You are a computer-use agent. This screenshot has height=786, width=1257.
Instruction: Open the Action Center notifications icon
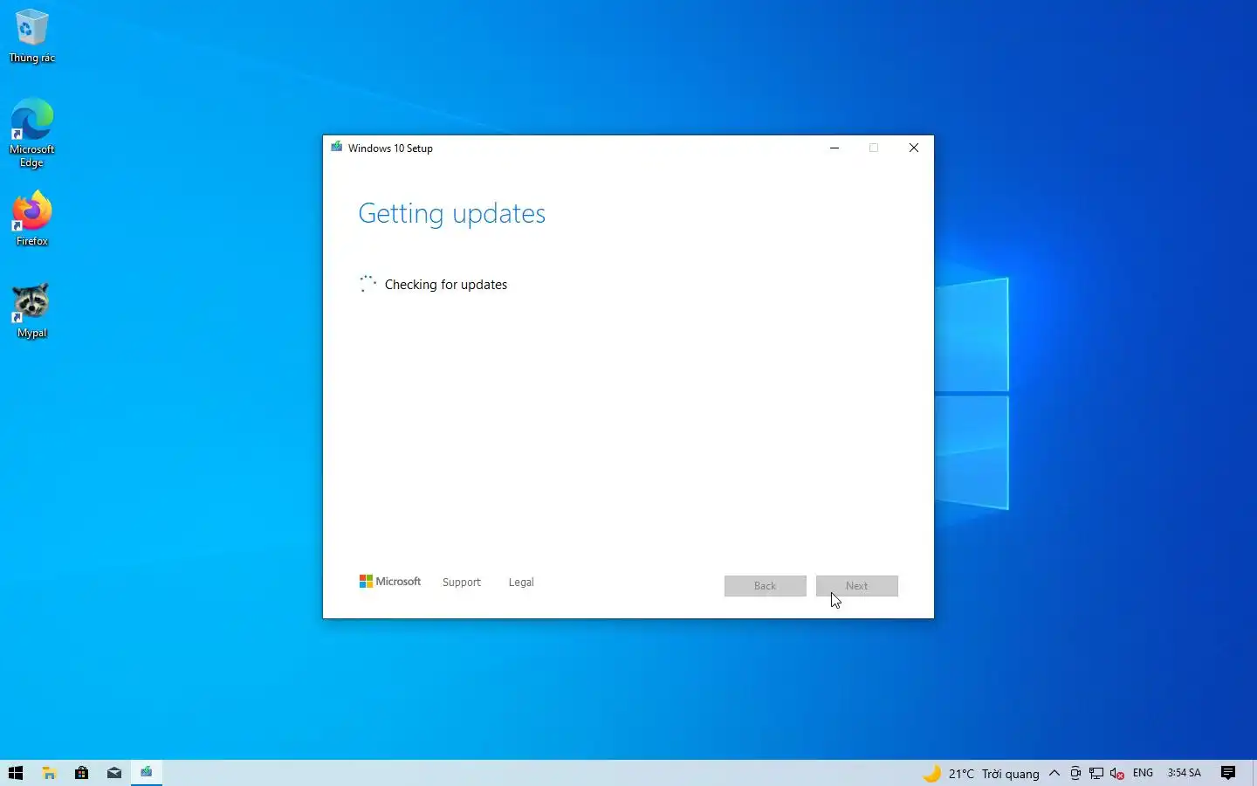point(1228,773)
